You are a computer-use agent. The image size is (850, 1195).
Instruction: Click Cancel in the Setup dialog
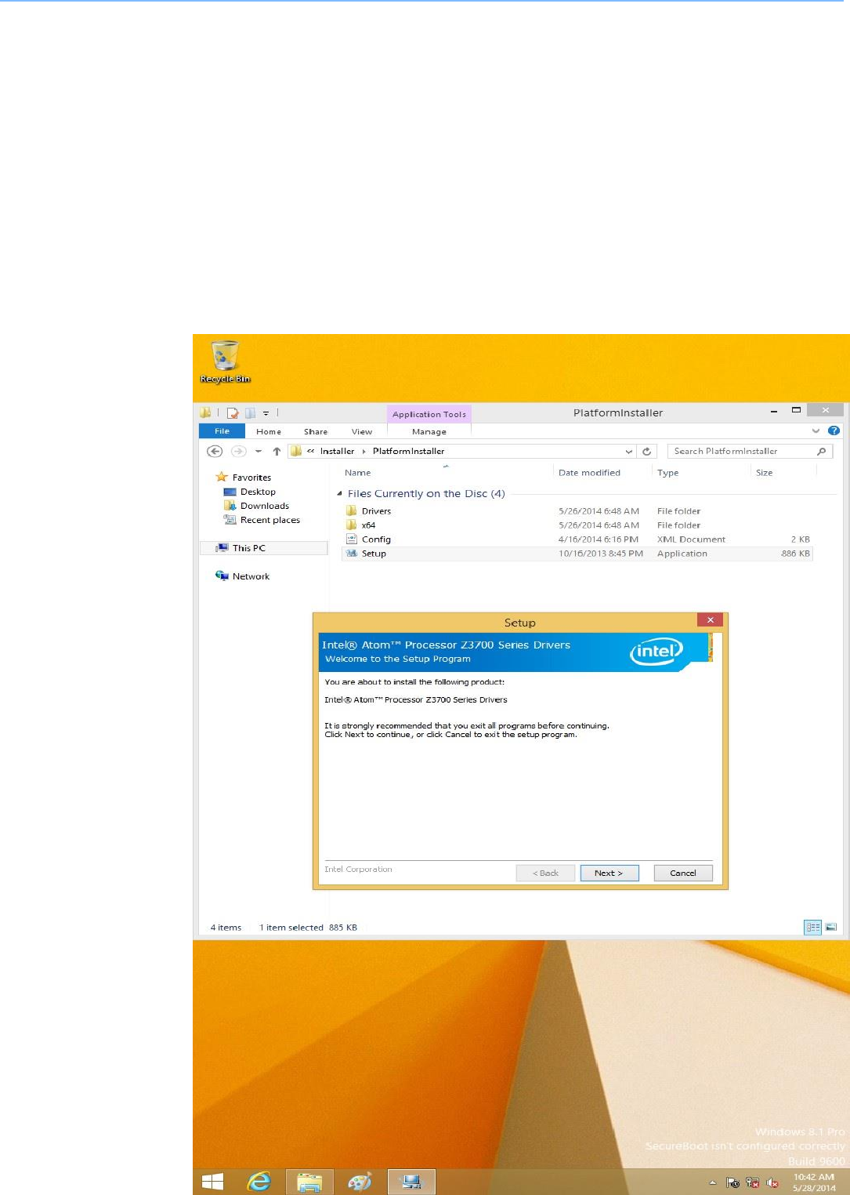click(683, 873)
